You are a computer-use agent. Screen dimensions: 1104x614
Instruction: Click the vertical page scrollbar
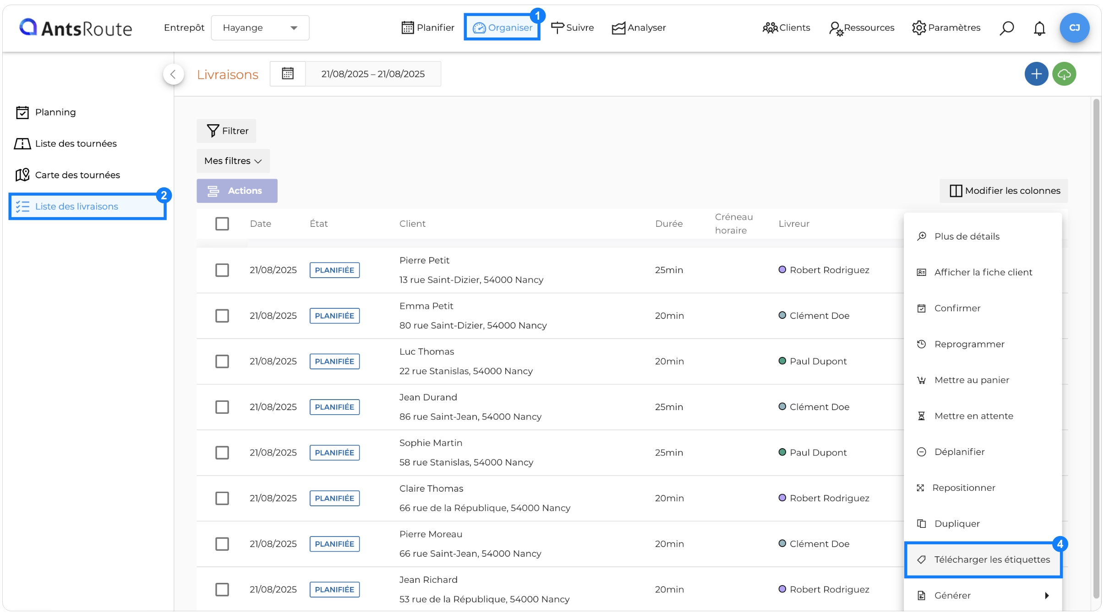(1096, 348)
